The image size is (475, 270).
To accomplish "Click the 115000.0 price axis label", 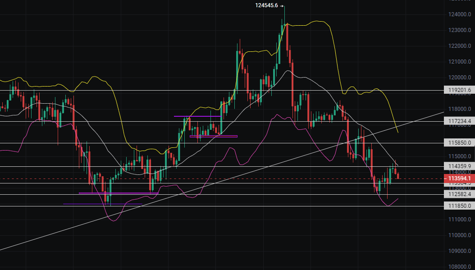I will click(x=460, y=156).
